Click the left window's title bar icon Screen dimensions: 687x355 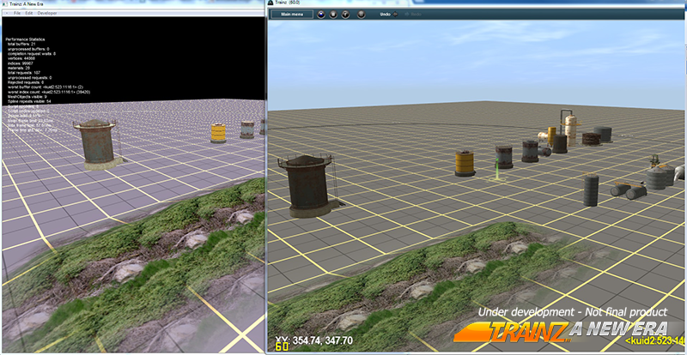click(4, 5)
